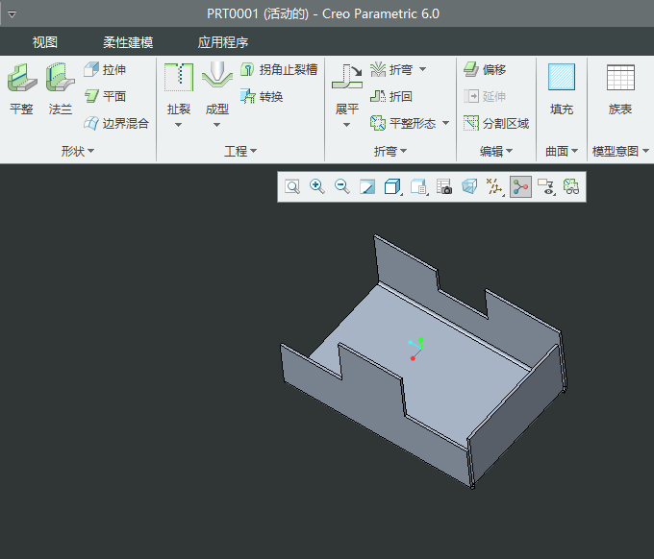The height and width of the screenshot is (559, 654).
Task: Select the 平整 flat wall tool
Action: (21, 88)
